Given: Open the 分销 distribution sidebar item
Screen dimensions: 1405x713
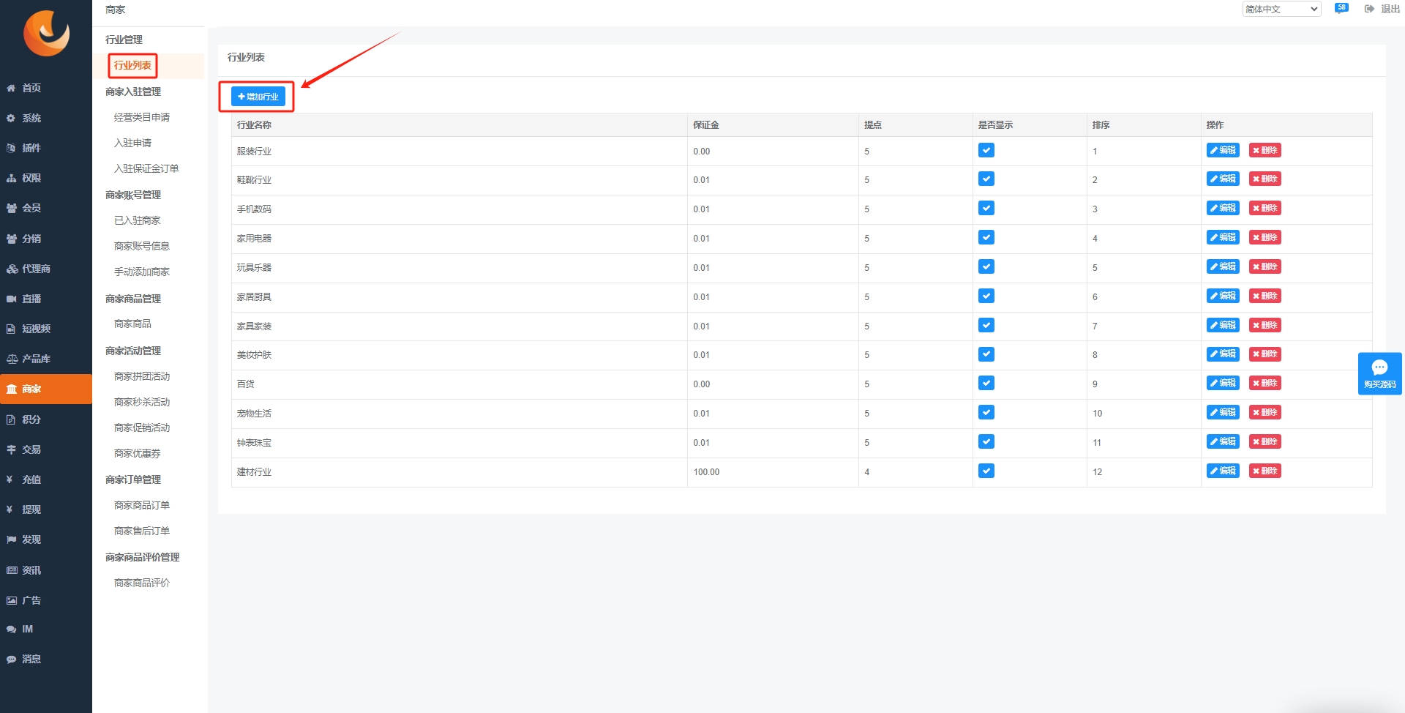Looking at the screenshot, I should (x=45, y=239).
